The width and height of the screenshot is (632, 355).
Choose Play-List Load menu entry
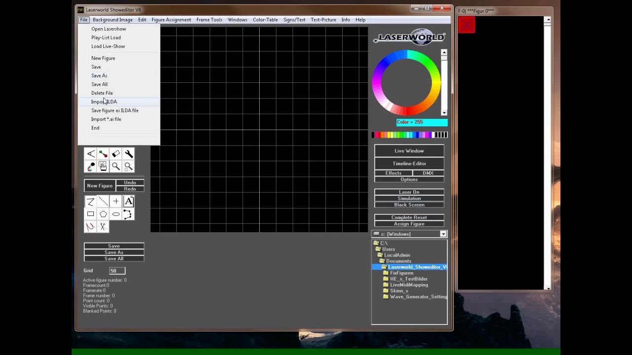point(106,37)
